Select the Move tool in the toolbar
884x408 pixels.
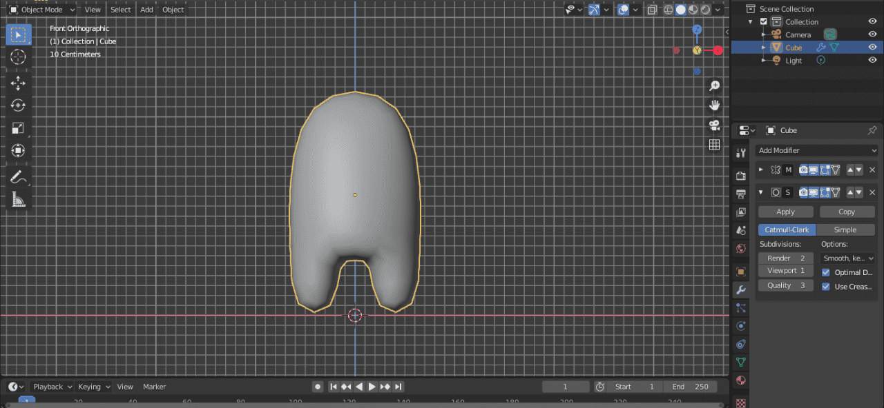[x=18, y=81]
